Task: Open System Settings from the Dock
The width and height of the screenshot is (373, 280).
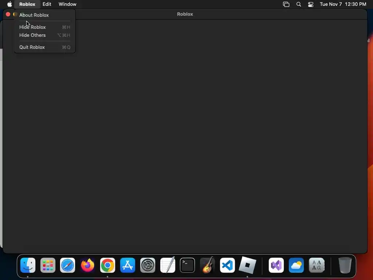Action: click(x=148, y=265)
